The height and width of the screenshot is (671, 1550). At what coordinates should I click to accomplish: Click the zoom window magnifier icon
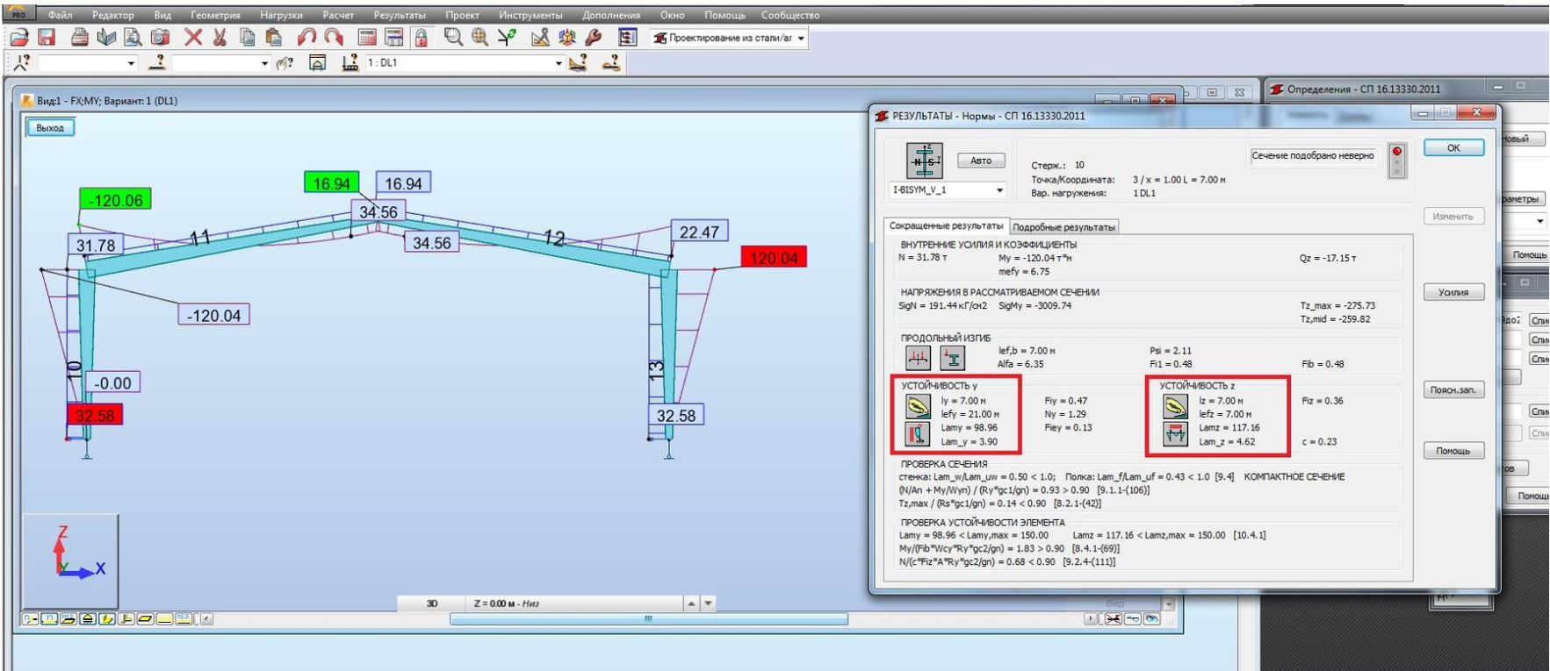452,37
